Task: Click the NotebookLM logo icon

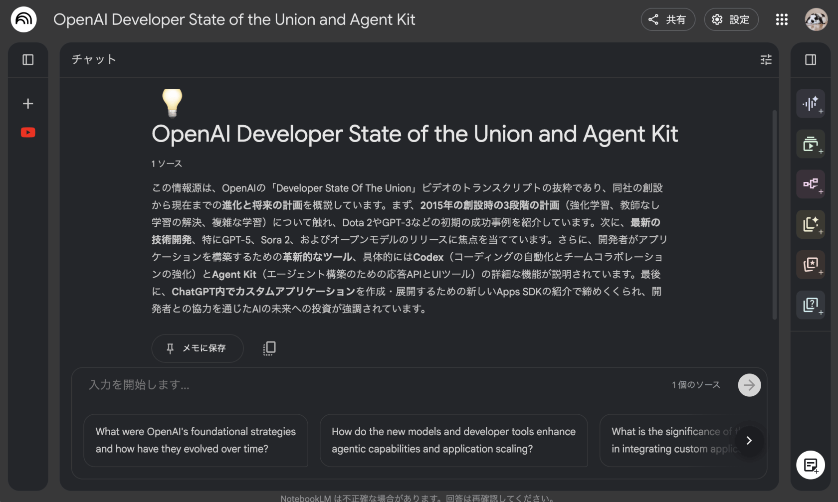Action: [23, 19]
